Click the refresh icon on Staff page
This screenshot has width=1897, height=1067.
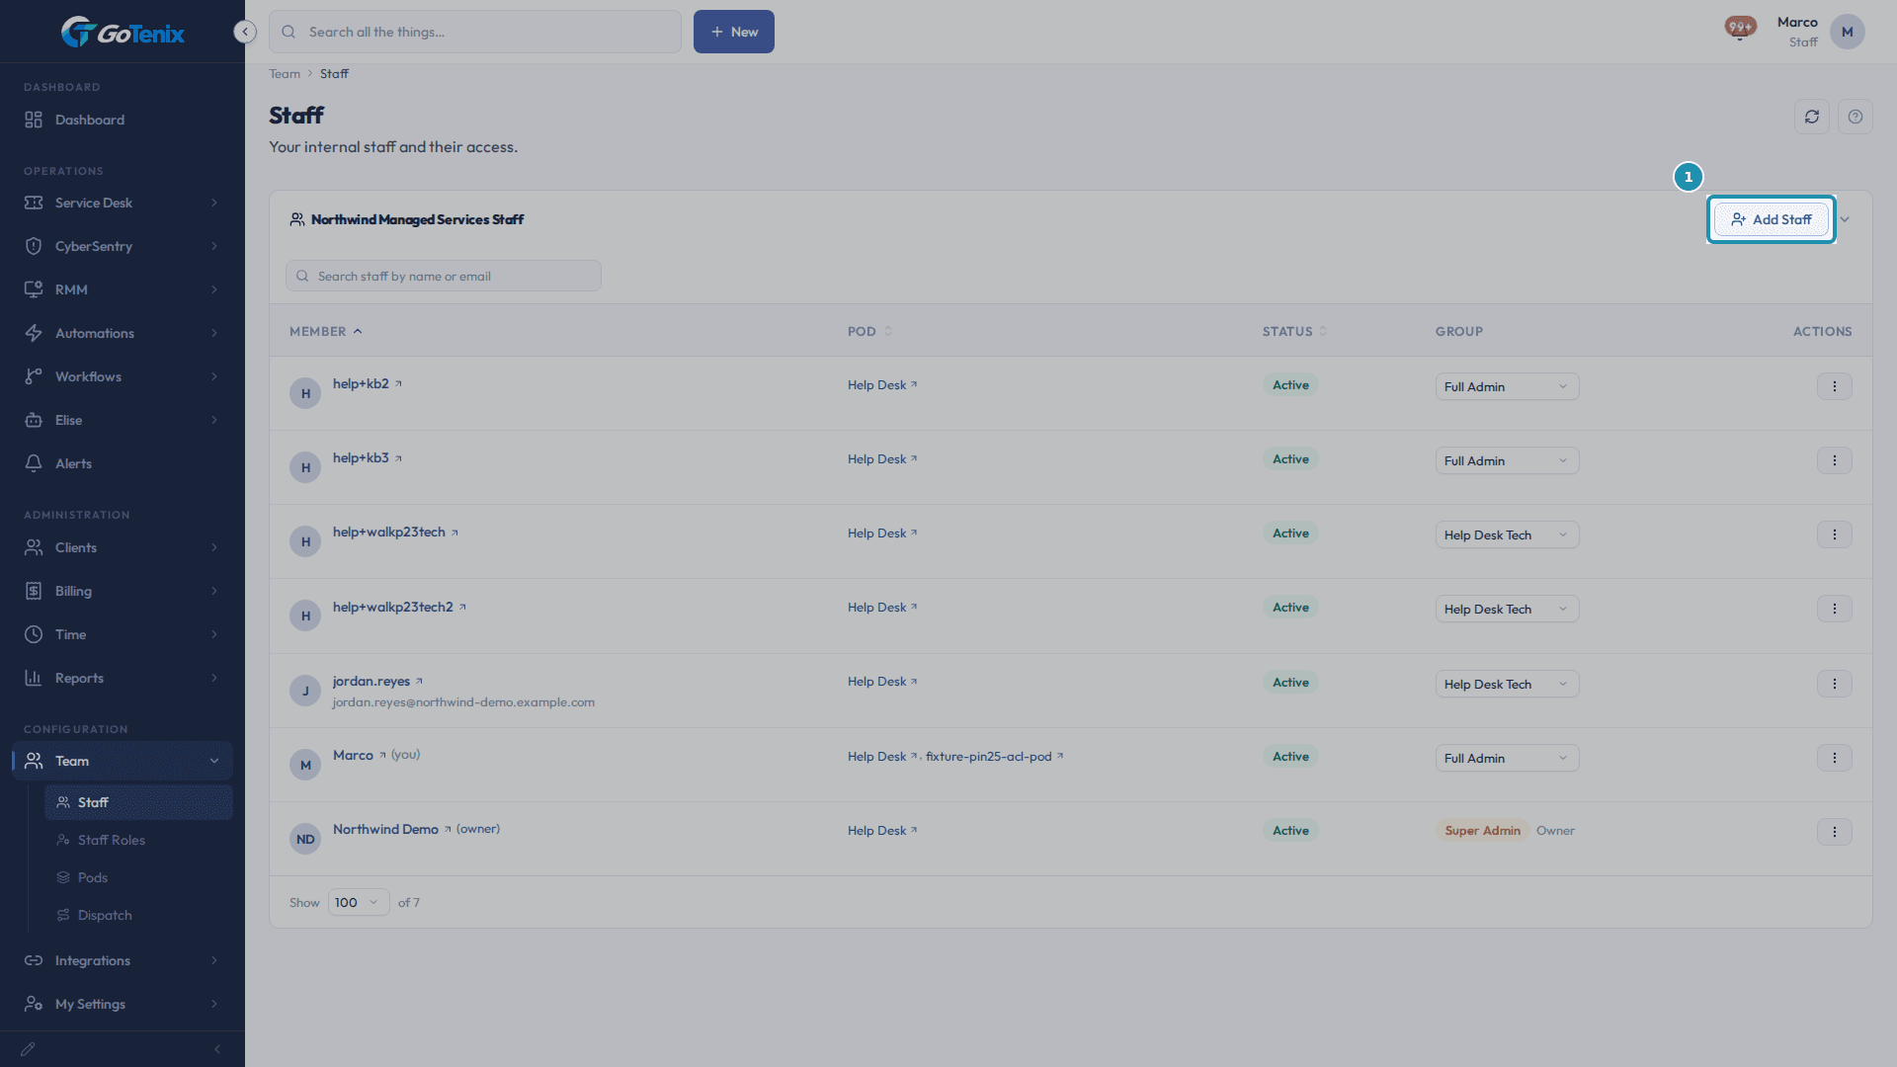click(x=1812, y=117)
